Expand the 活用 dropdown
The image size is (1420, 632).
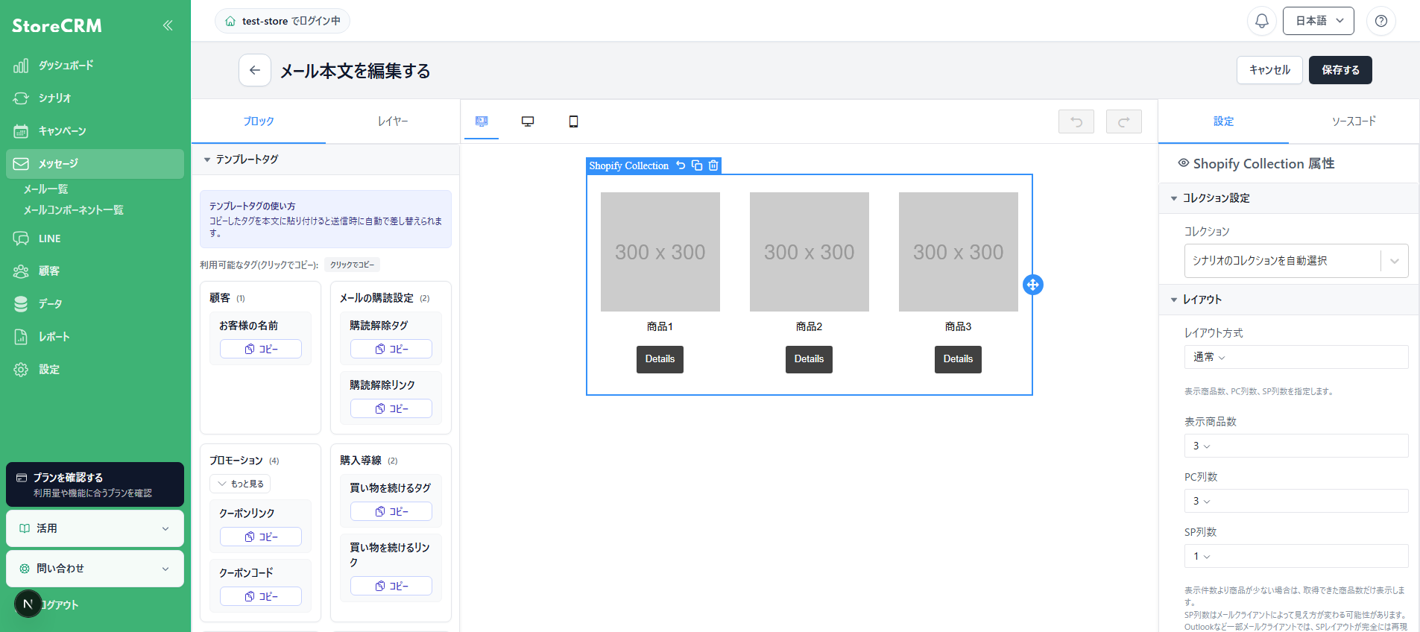pyautogui.click(x=95, y=528)
